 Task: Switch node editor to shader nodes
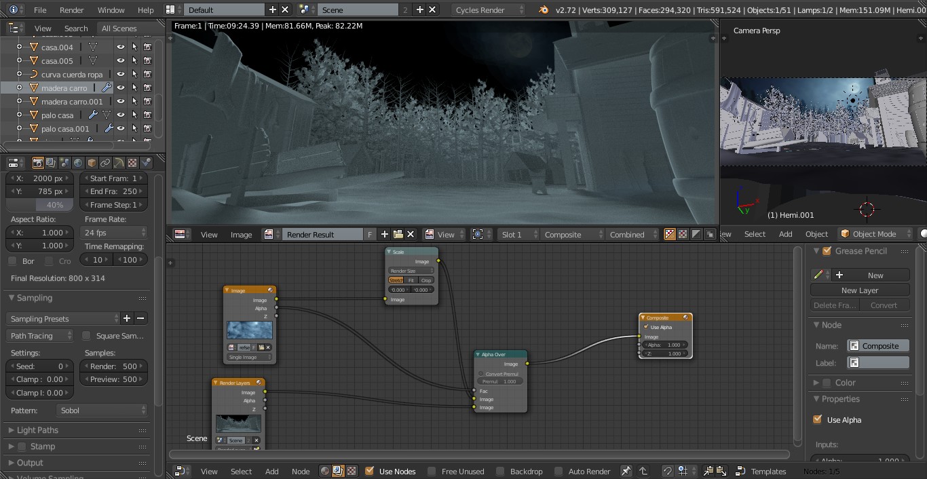tap(325, 471)
